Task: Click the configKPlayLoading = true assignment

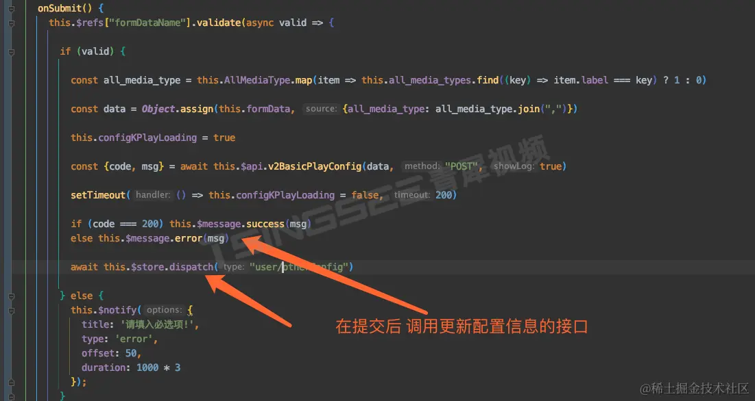Action: pos(153,138)
